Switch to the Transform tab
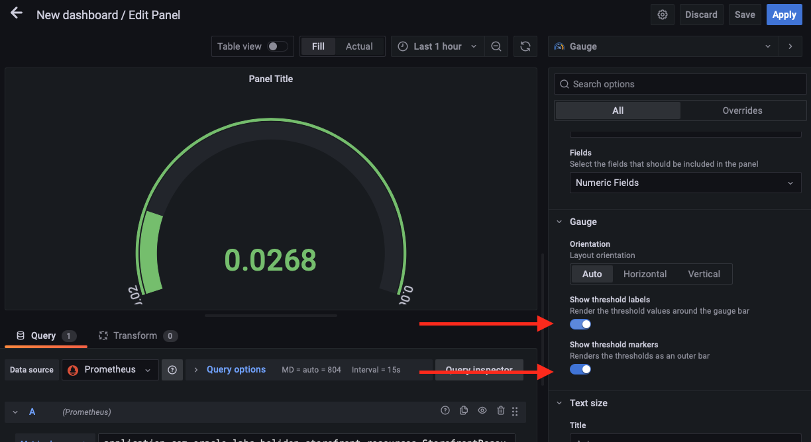811x442 pixels. (137, 335)
